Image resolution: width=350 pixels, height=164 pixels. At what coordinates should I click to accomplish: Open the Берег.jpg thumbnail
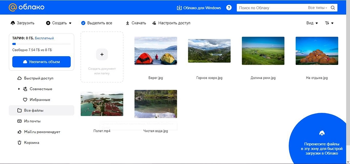156,51
